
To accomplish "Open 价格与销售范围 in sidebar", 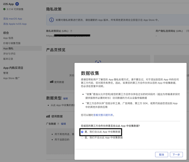I will 12,43.
